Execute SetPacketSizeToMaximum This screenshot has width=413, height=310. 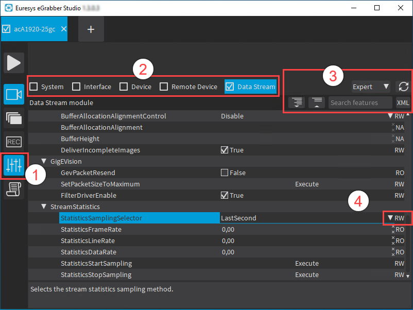tap(307, 184)
